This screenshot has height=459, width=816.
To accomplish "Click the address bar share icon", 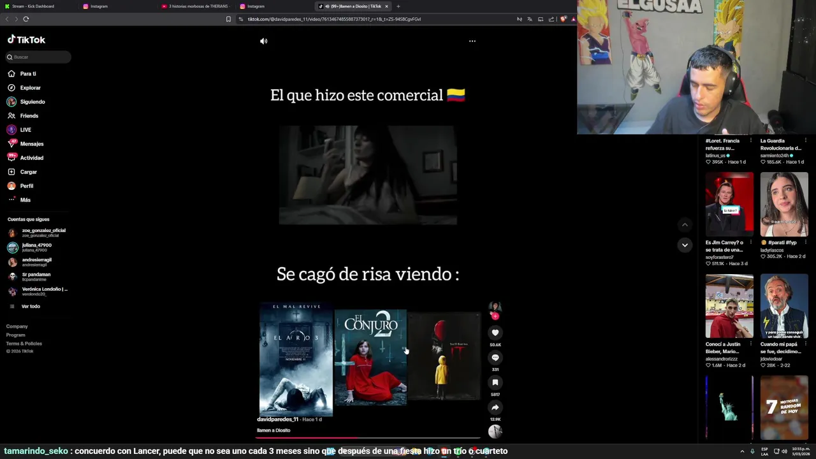I will tap(551, 19).
